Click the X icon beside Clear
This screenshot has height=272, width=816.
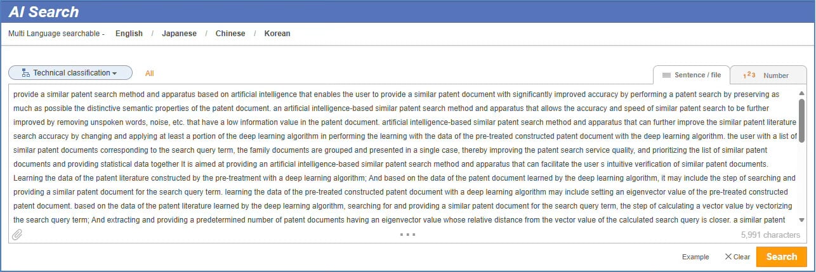tap(728, 257)
